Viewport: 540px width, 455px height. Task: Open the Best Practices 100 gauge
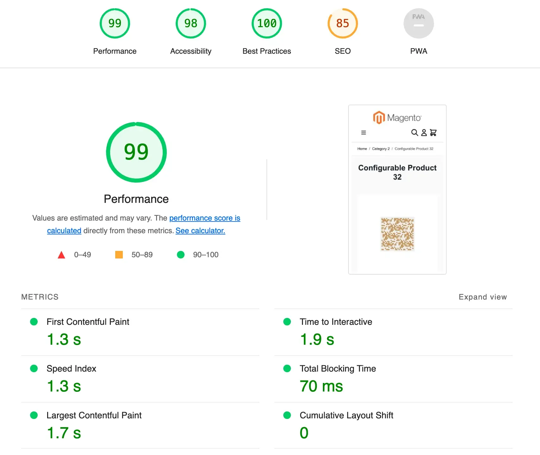[267, 23]
